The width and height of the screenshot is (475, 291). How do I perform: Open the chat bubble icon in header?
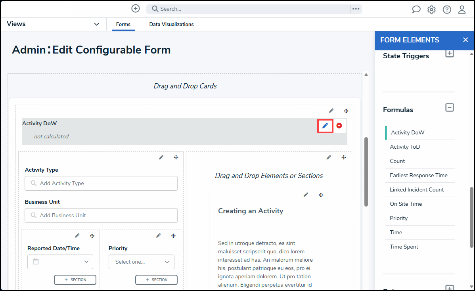click(x=416, y=10)
